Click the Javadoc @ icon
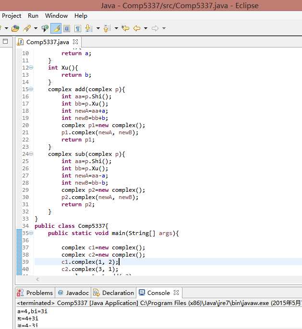 (x=60, y=293)
